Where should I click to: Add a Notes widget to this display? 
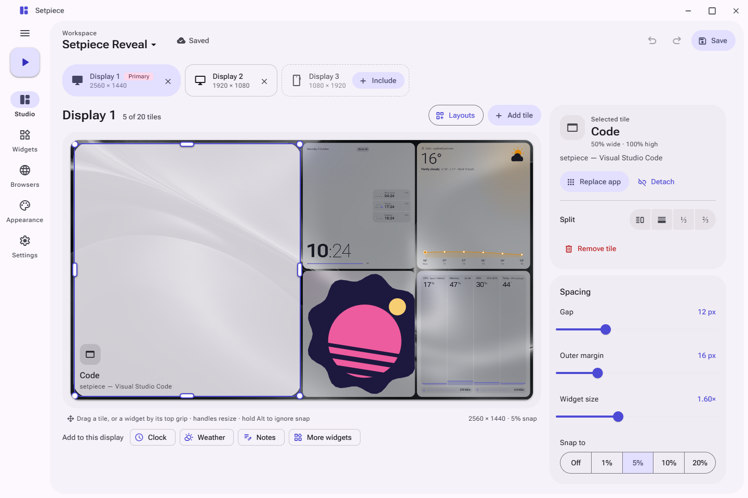[x=261, y=437]
